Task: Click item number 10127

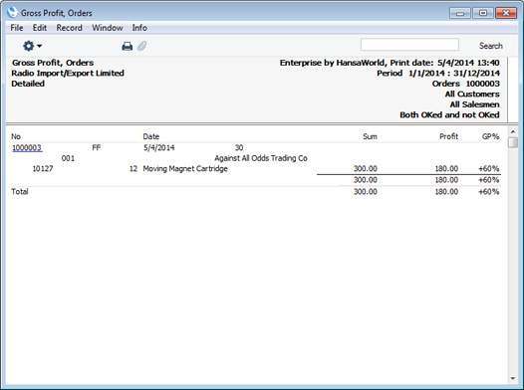Action: click(43, 169)
